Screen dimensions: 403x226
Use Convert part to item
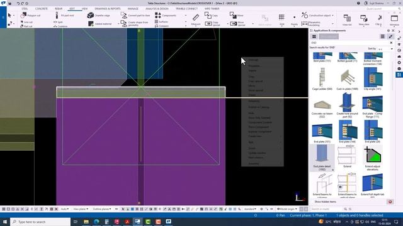[135, 15]
